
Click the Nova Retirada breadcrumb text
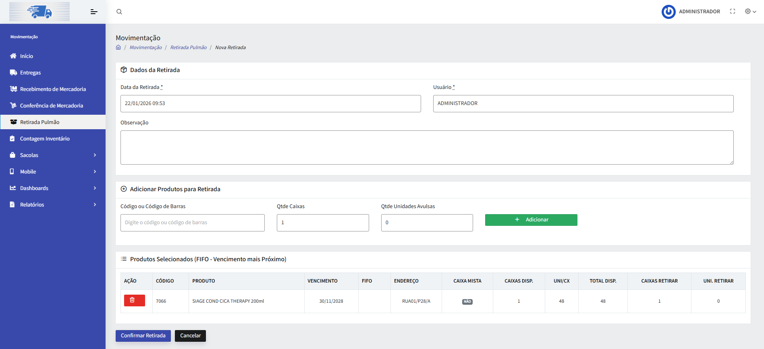click(x=230, y=47)
